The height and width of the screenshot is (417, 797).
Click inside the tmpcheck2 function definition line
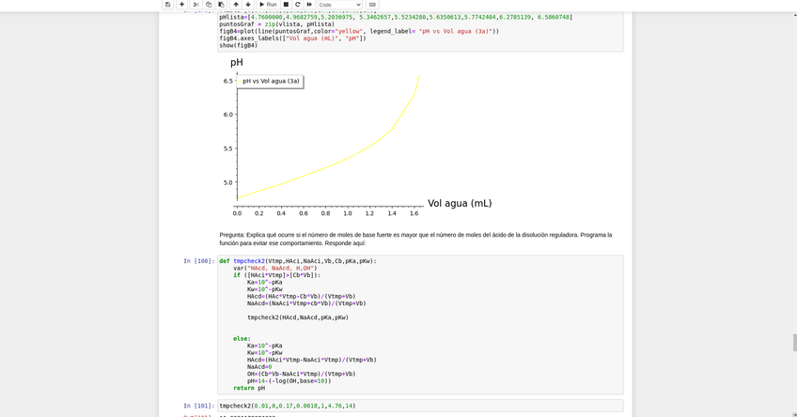click(x=301, y=261)
